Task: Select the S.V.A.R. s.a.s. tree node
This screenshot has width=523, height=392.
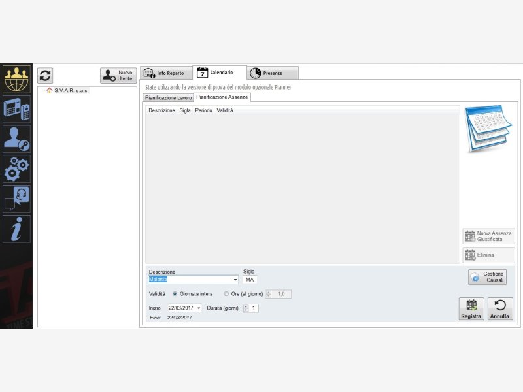Action: [71, 91]
